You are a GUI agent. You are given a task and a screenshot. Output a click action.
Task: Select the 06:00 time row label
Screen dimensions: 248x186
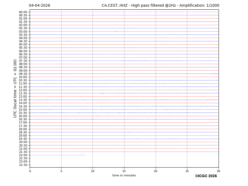tap(23, 51)
